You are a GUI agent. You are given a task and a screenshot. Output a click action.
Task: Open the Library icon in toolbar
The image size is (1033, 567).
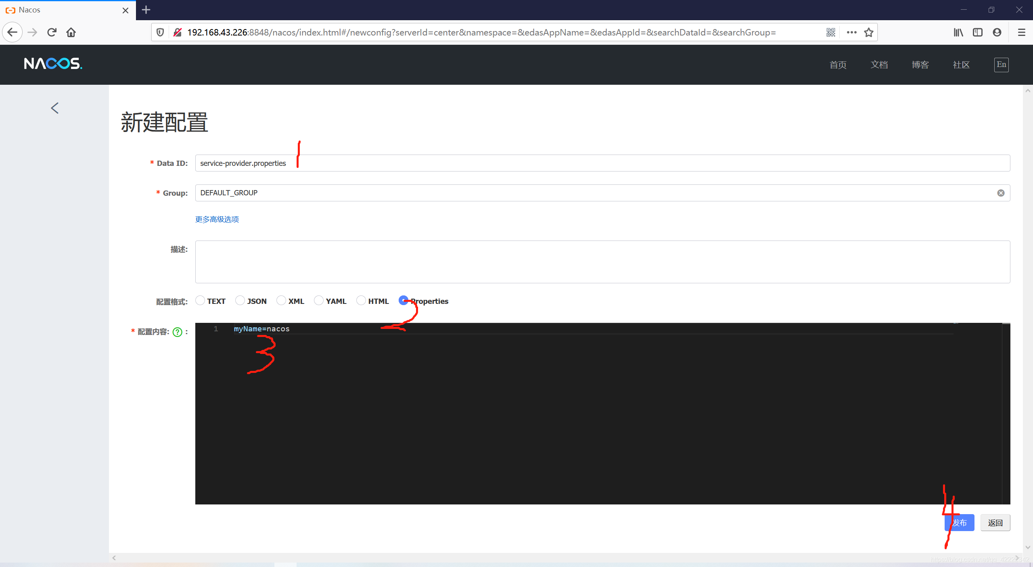coord(958,32)
